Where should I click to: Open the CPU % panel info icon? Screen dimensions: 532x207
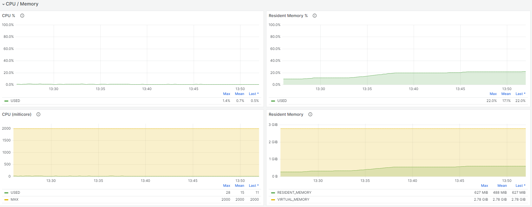(x=22, y=16)
